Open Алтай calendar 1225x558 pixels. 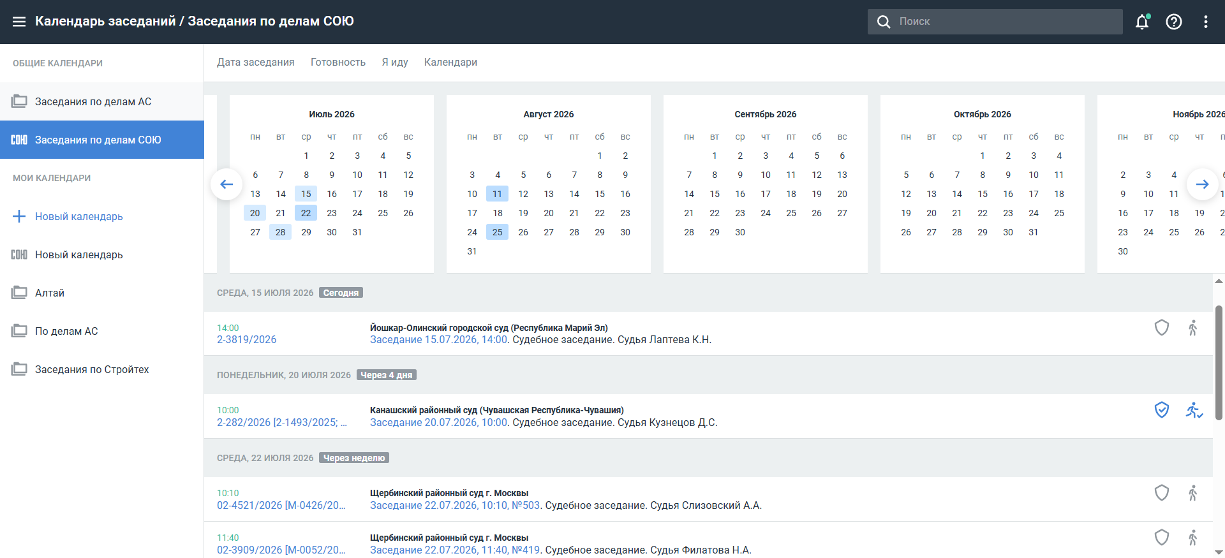pyautogui.click(x=102, y=293)
